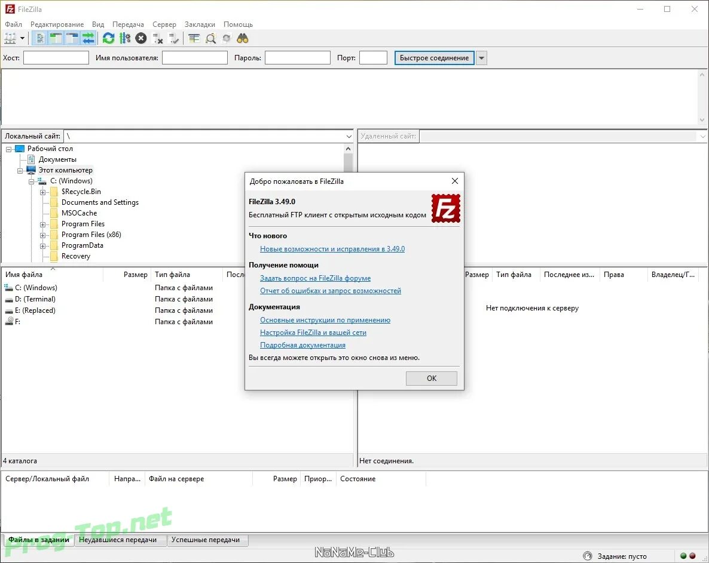Toggle directory comparison

click(210, 39)
